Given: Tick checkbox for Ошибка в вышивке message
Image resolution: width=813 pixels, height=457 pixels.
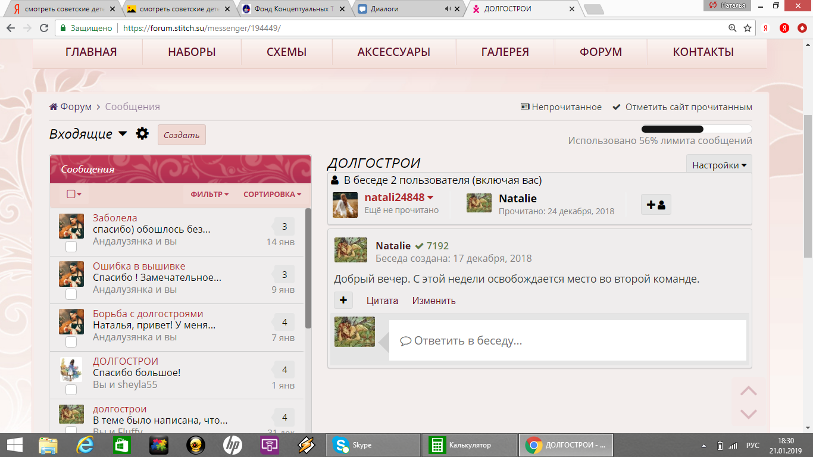Looking at the screenshot, I should point(71,294).
